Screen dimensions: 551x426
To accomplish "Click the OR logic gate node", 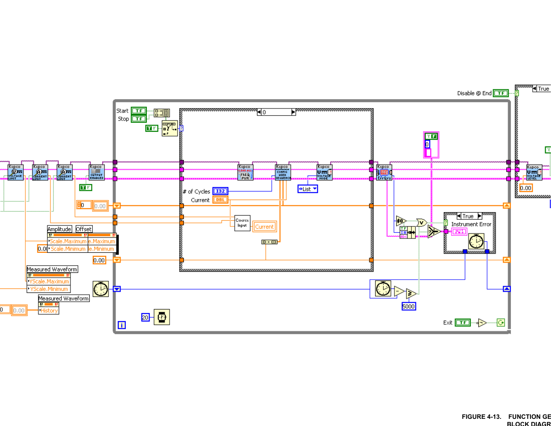I will click(422, 222).
